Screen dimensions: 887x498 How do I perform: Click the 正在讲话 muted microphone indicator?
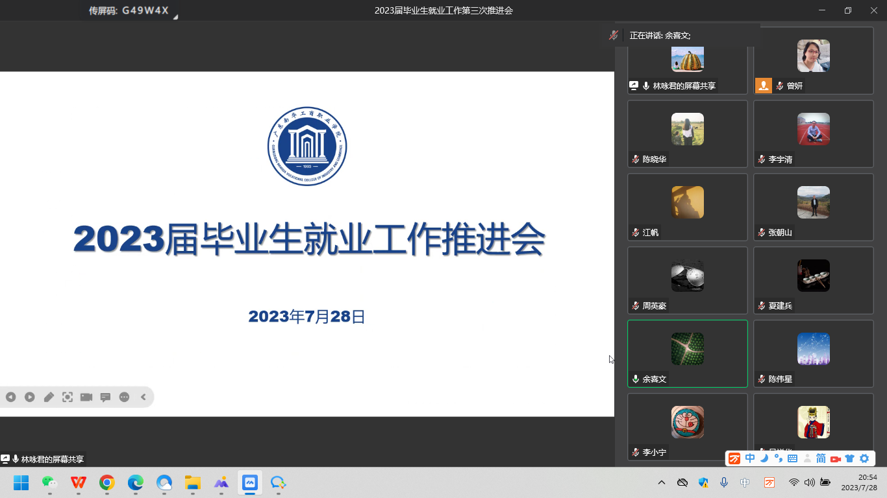point(614,36)
